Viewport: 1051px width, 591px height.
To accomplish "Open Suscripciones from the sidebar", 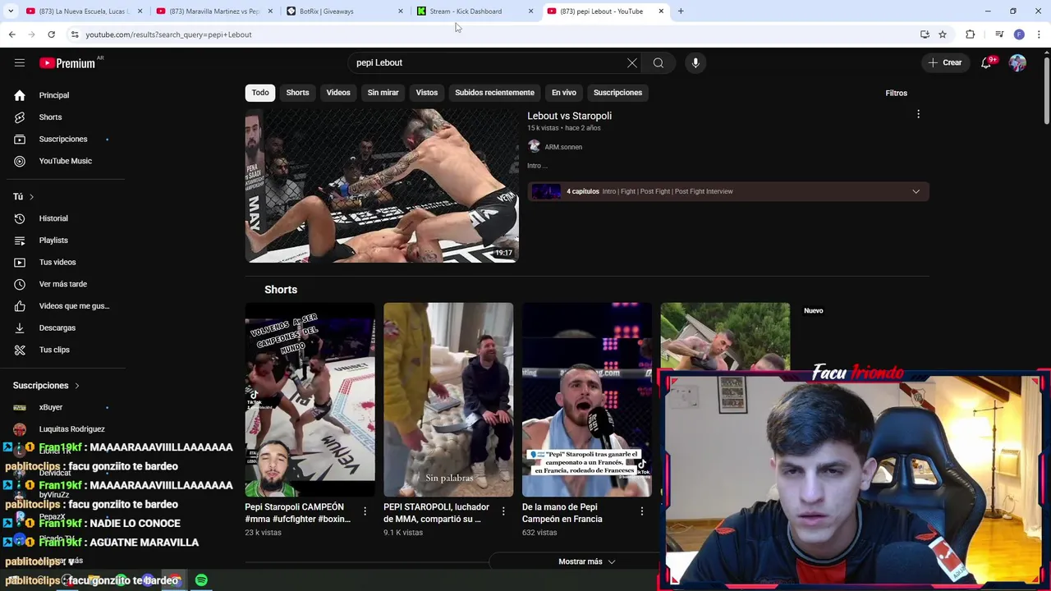I will pos(62,140).
